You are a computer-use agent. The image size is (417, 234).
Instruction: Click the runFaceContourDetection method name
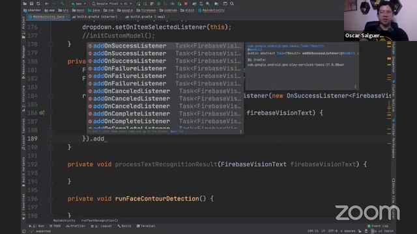click(x=157, y=199)
